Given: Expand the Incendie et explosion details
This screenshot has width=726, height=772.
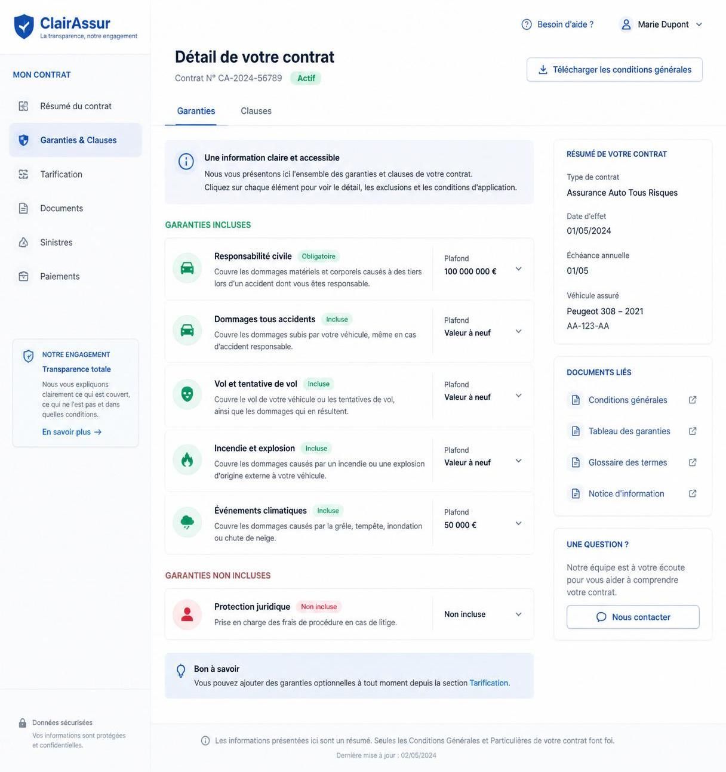Looking at the screenshot, I should 518,461.
